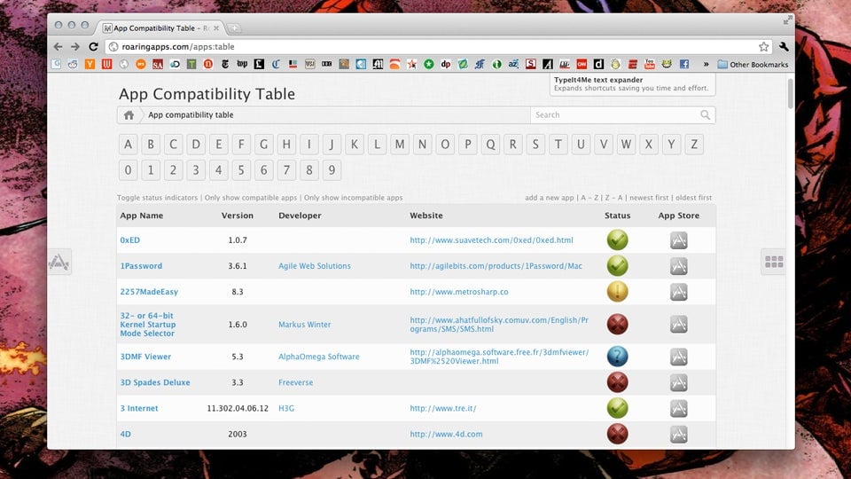Click the red X status for 4D
Screen dimensions: 851x479
click(618, 434)
